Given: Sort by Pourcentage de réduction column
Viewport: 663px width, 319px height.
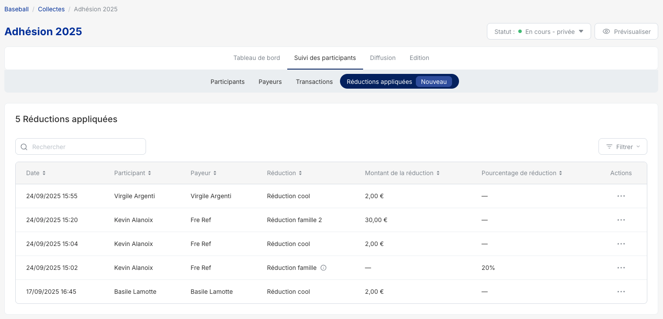Looking at the screenshot, I should point(561,173).
